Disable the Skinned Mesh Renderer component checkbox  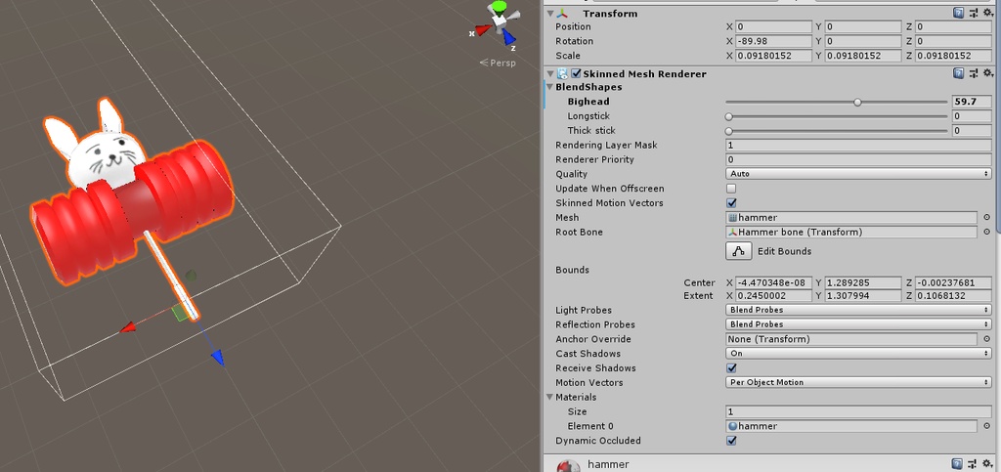tap(576, 74)
